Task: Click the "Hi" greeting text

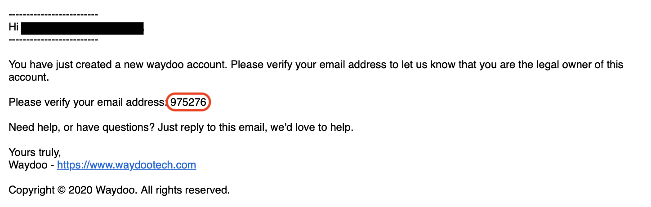Action: click(x=13, y=27)
